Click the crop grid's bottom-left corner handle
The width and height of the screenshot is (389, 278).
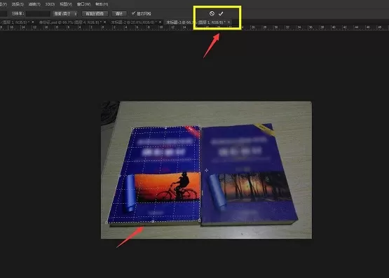point(107,223)
